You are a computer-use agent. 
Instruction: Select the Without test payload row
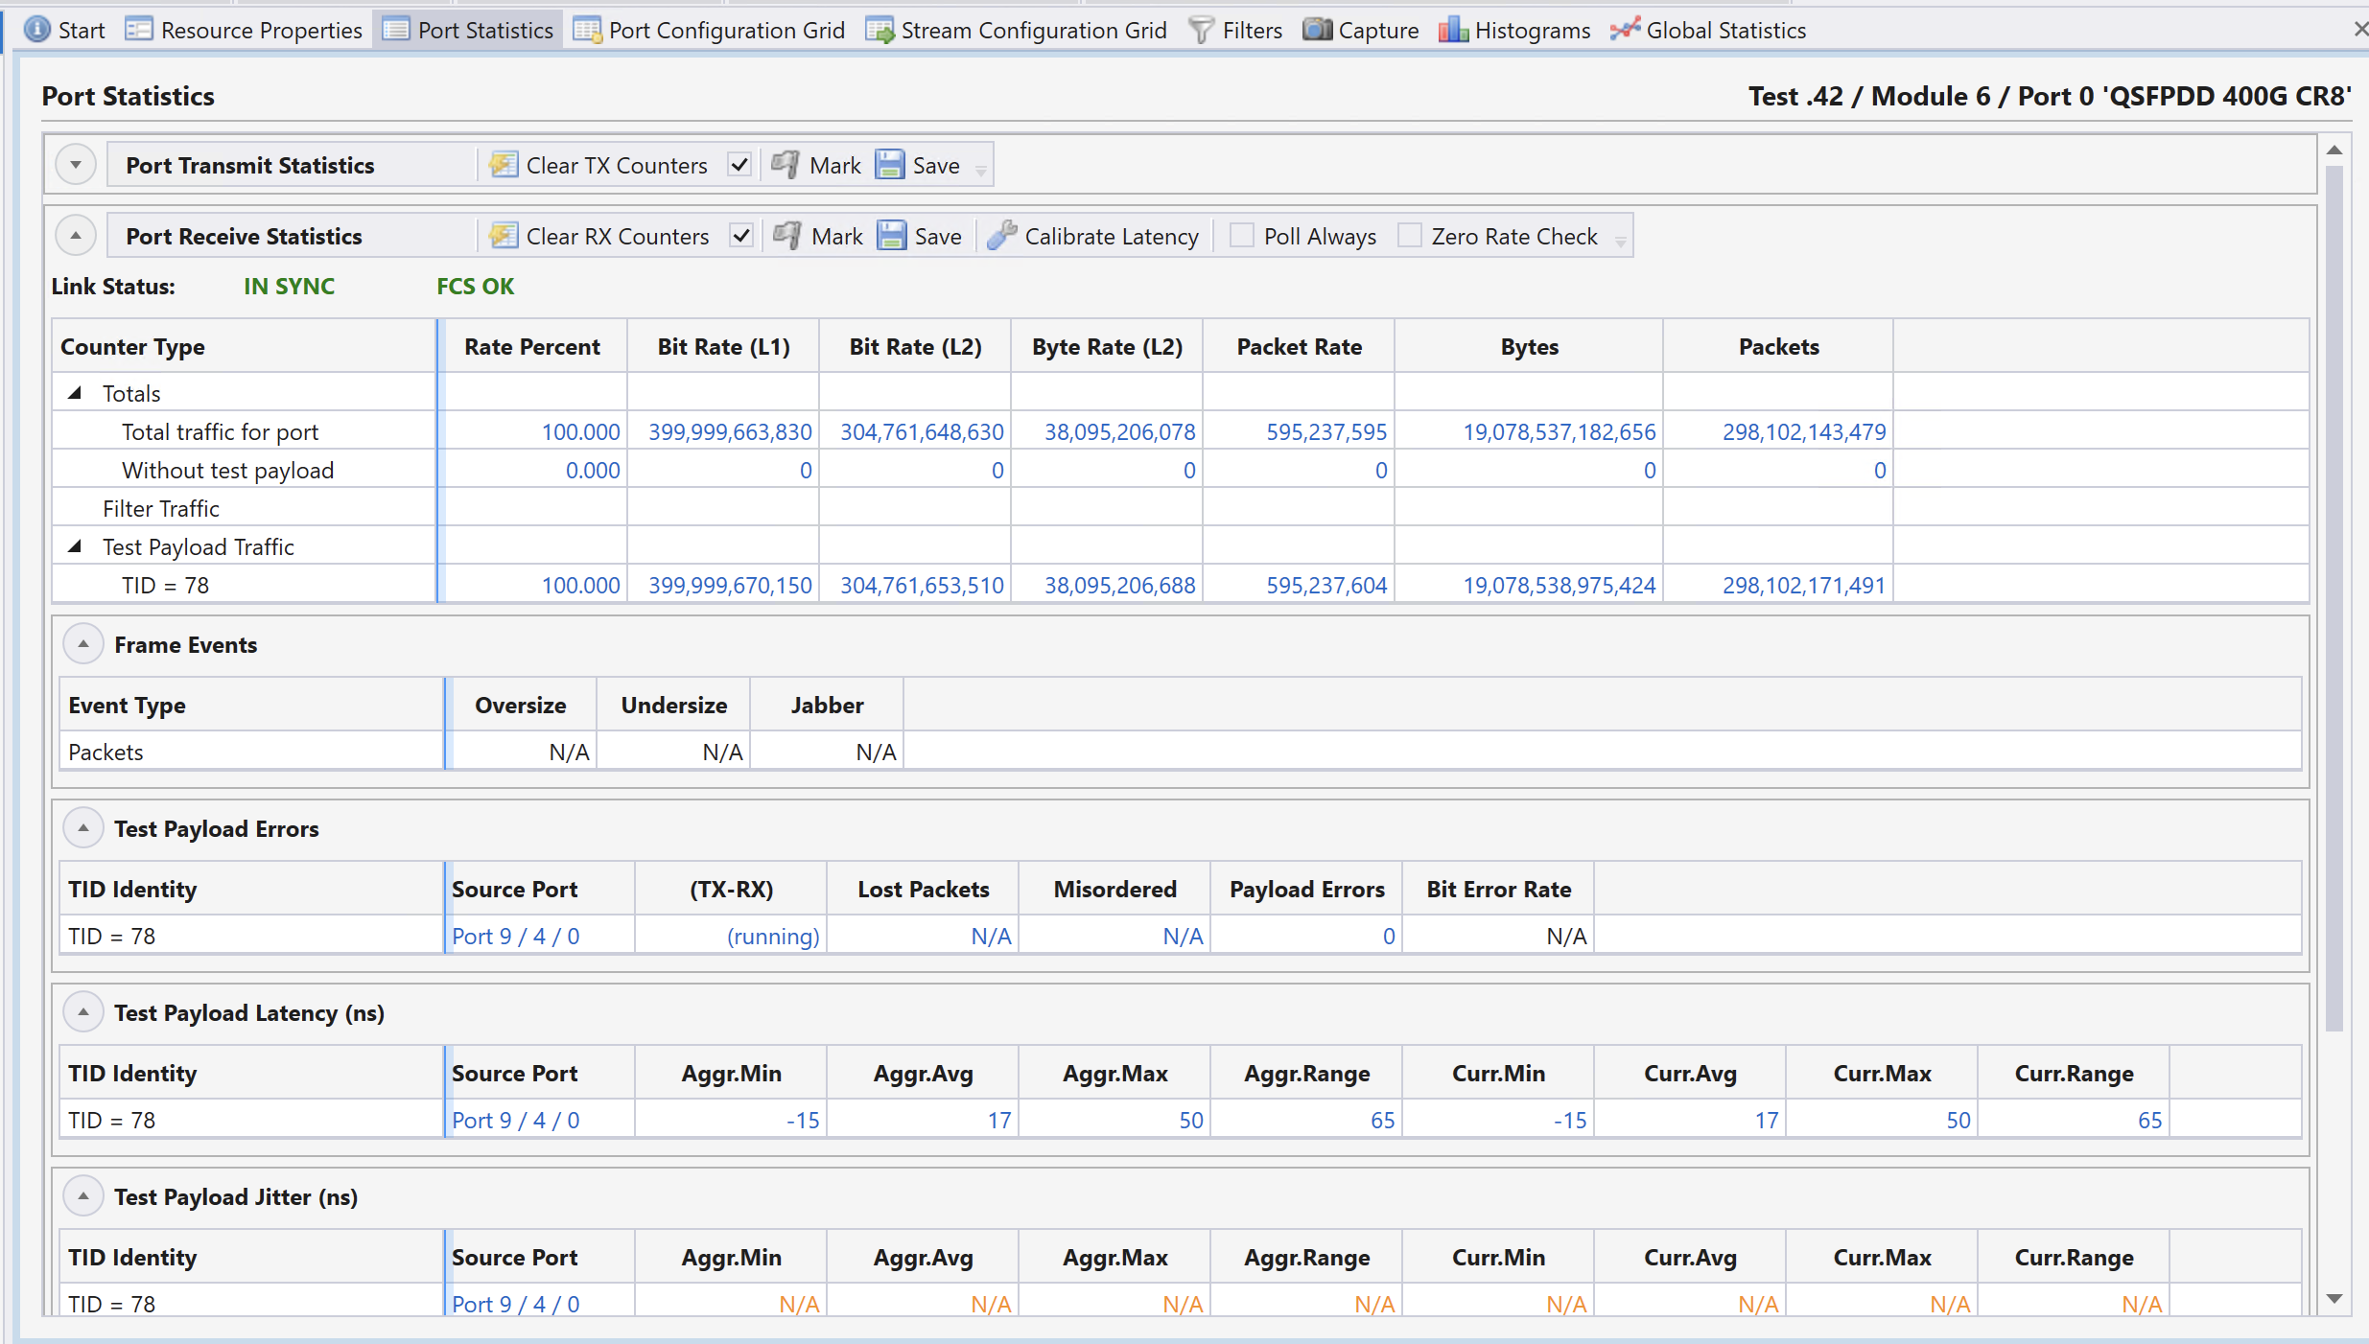(1180, 470)
